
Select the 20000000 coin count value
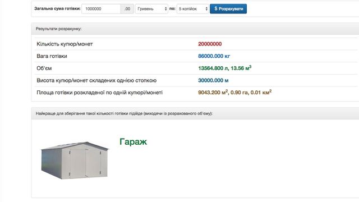point(210,44)
